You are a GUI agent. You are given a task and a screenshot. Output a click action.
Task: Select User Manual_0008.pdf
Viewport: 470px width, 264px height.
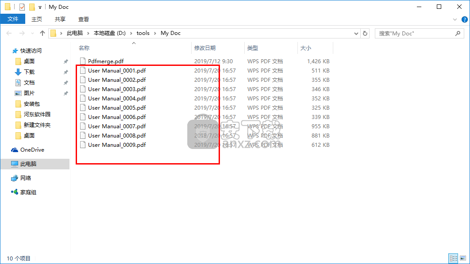(117, 136)
